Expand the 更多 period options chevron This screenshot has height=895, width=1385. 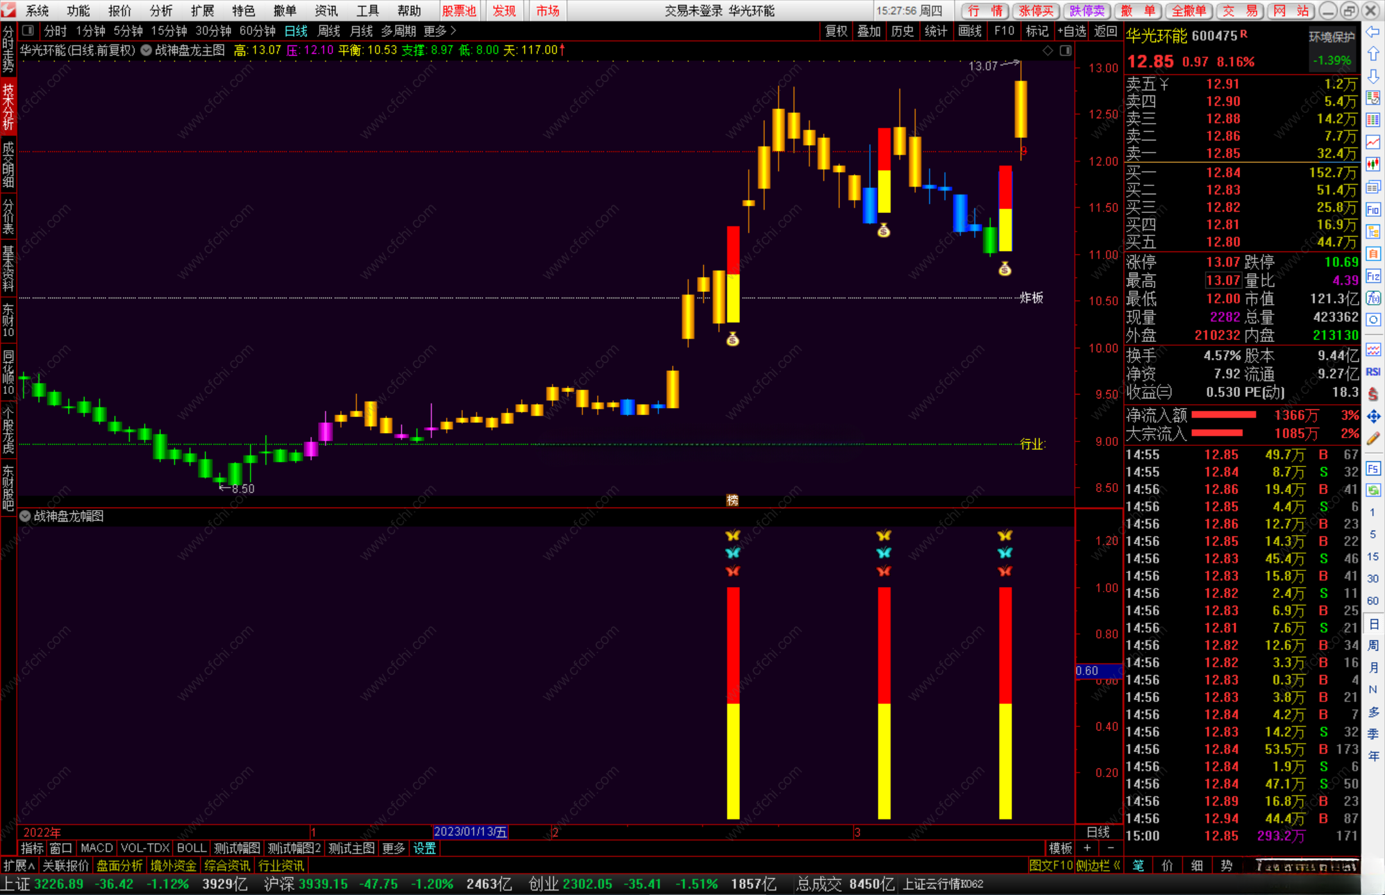453,31
